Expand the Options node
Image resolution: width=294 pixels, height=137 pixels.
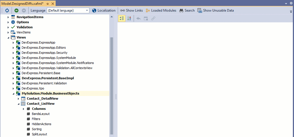coord(8,22)
